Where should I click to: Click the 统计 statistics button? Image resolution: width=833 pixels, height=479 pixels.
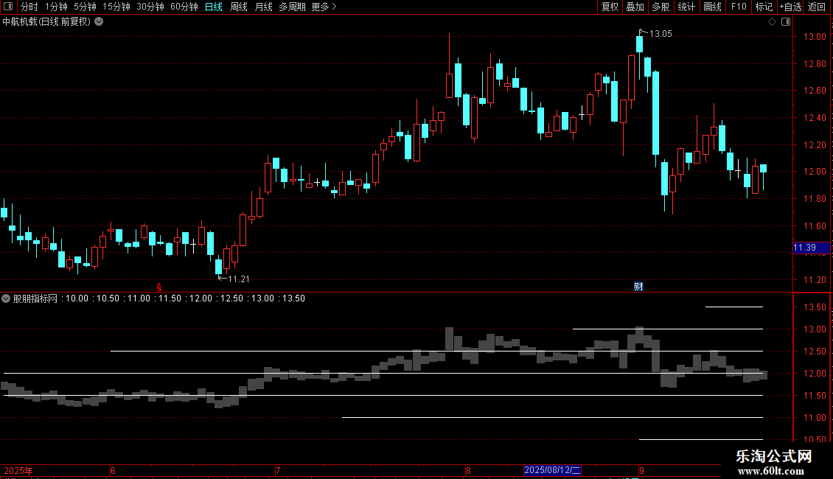pyautogui.click(x=686, y=7)
